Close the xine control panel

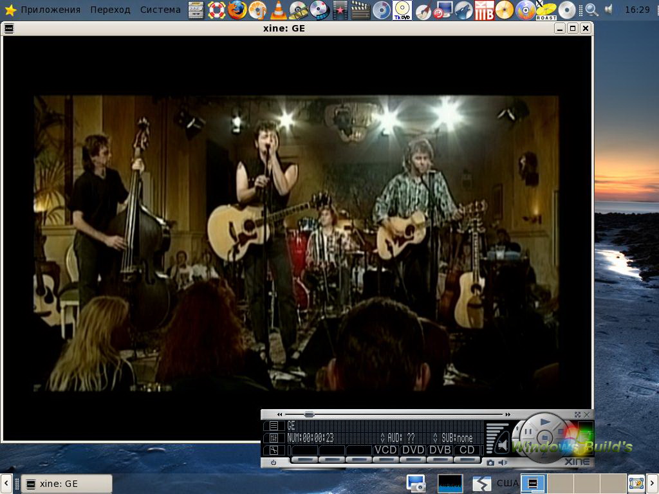(x=587, y=415)
